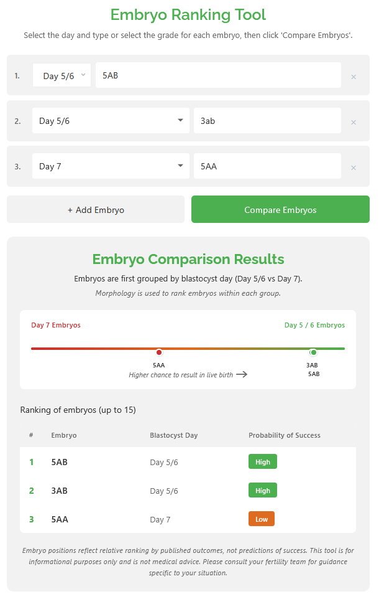Click the Add Embryo button

tap(95, 209)
